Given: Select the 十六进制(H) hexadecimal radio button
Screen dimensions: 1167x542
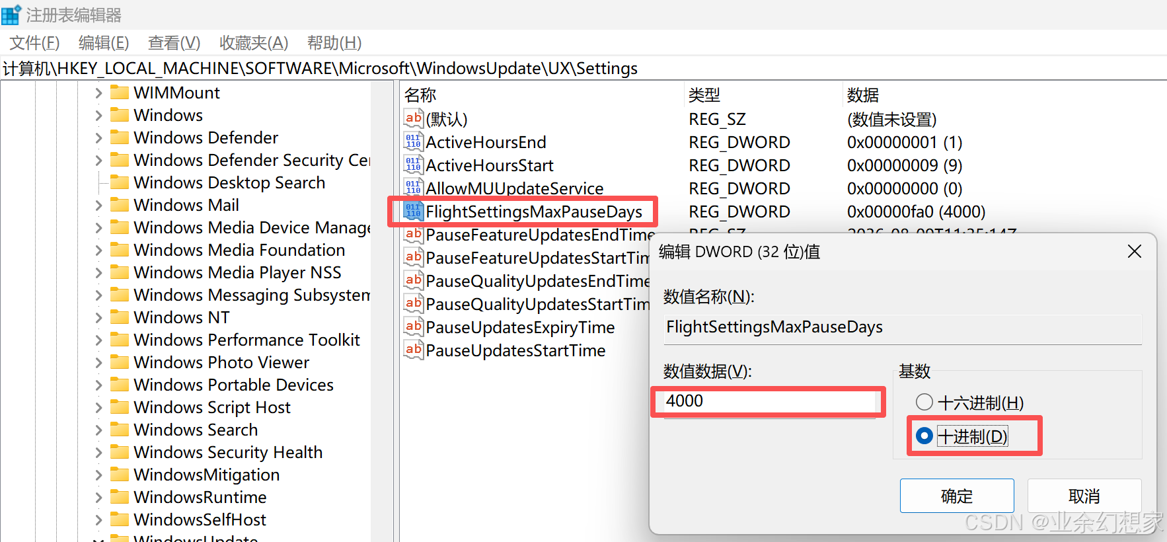Looking at the screenshot, I should coord(924,402).
